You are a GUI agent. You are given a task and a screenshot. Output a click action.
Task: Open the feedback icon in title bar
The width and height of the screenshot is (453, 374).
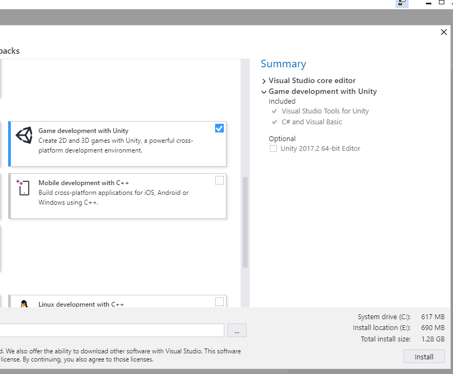coord(402,3)
